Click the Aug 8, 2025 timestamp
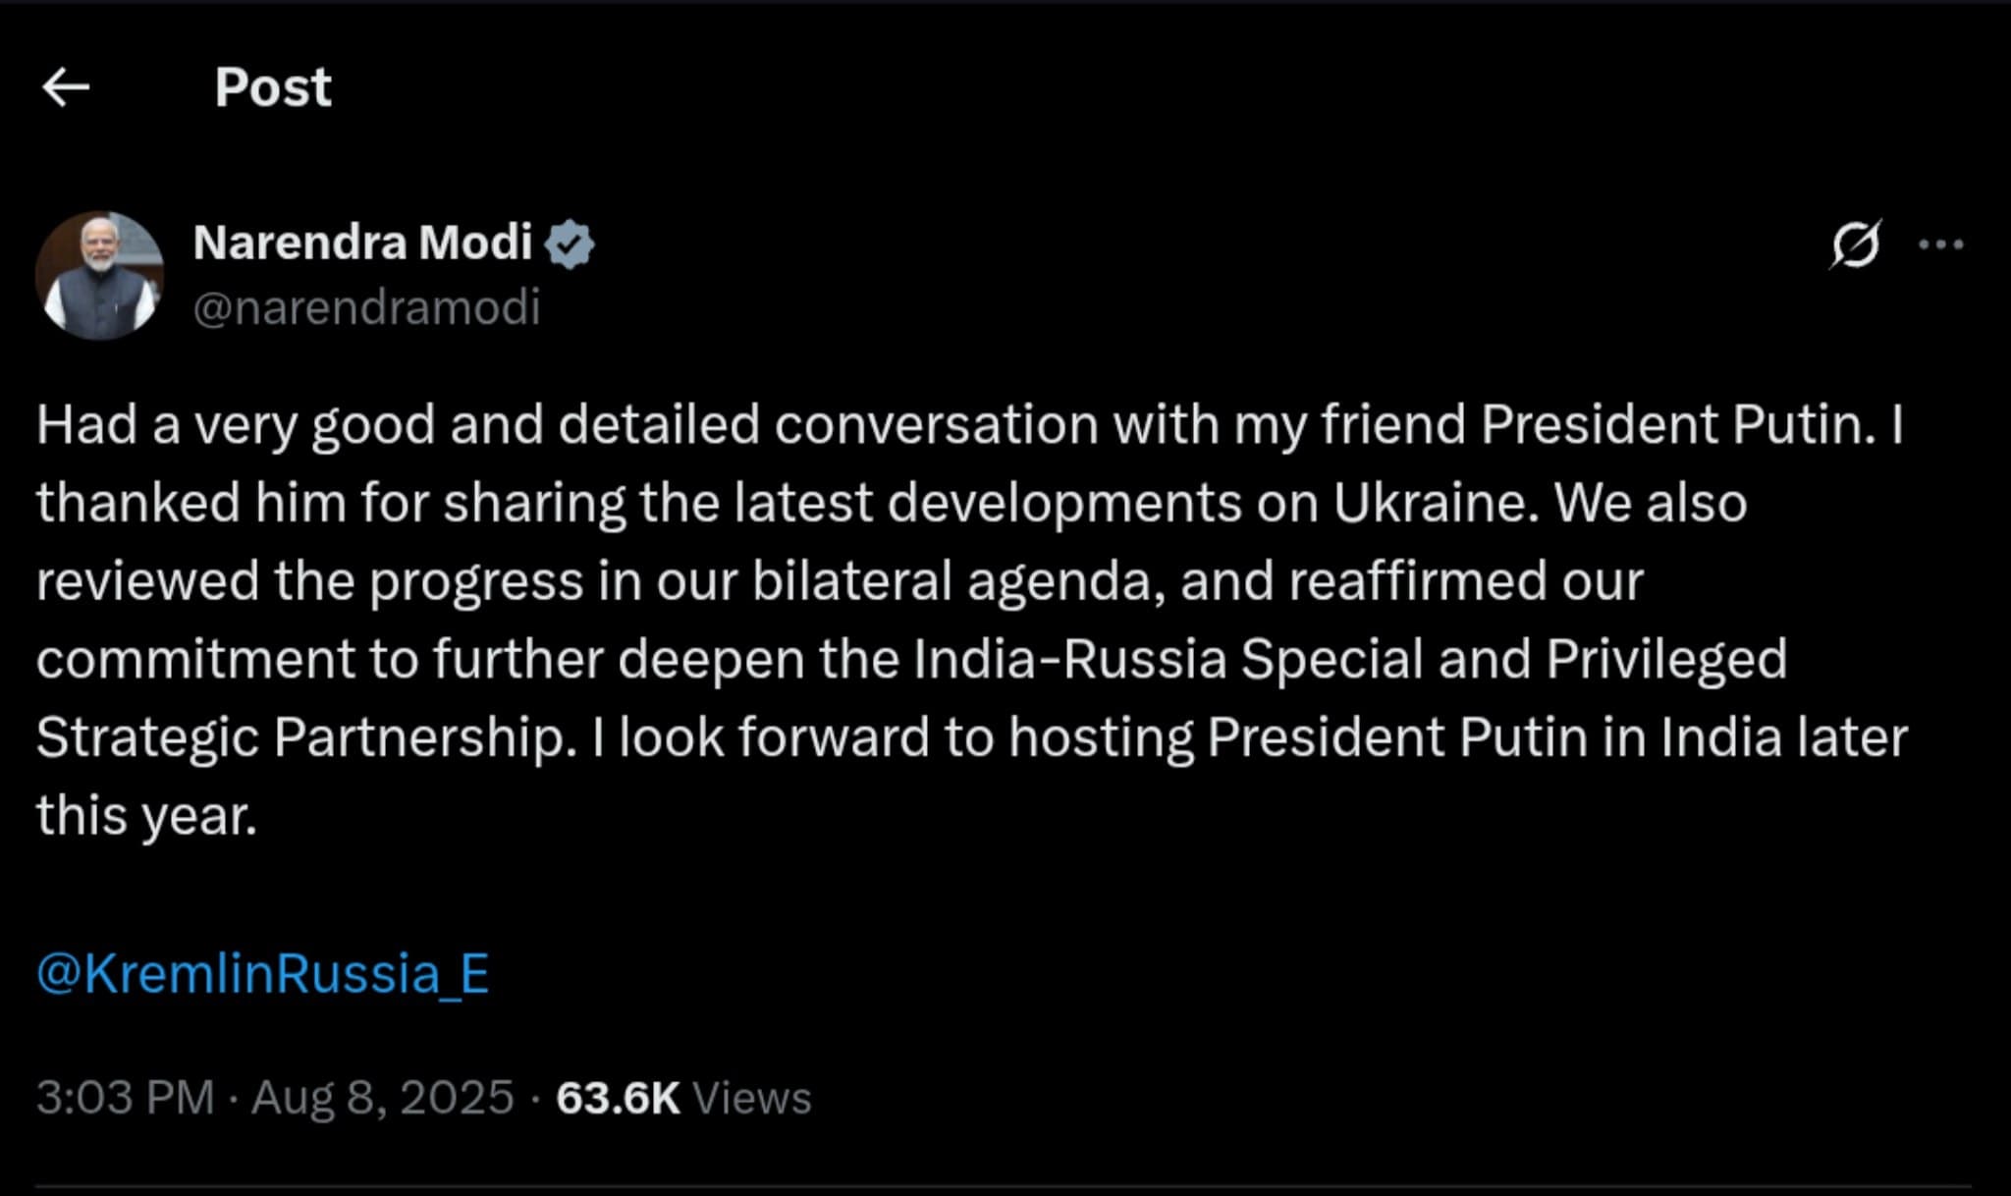The width and height of the screenshot is (2011, 1196). tap(381, 1098)
